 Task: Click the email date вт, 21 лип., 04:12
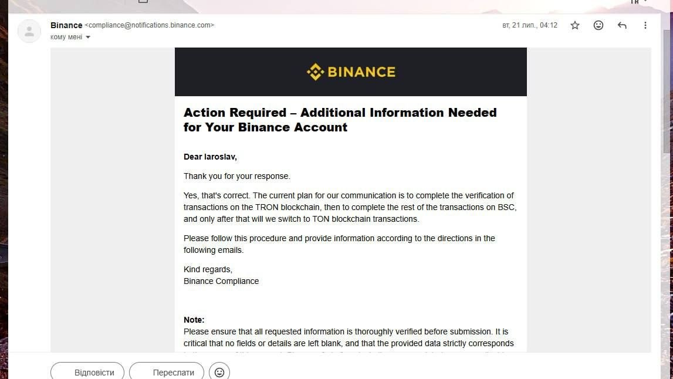pyautogui.click(x=530, y=25)
